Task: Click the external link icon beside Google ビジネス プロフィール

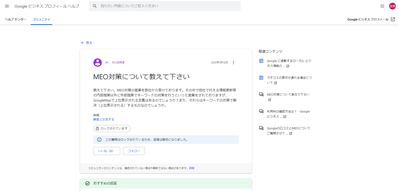Action: tap(393, 19)
